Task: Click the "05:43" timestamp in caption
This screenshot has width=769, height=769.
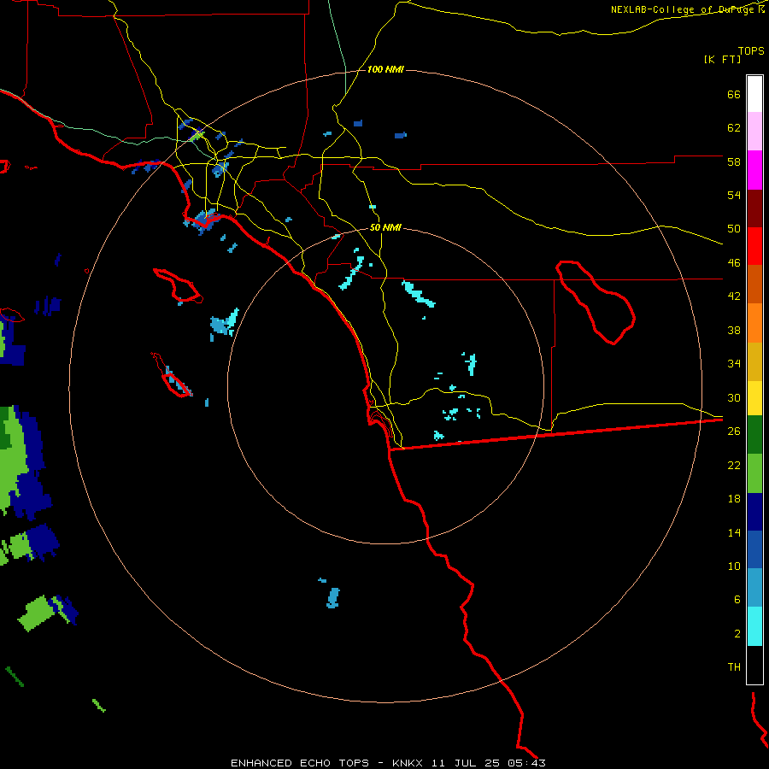Action: (526, 763)
